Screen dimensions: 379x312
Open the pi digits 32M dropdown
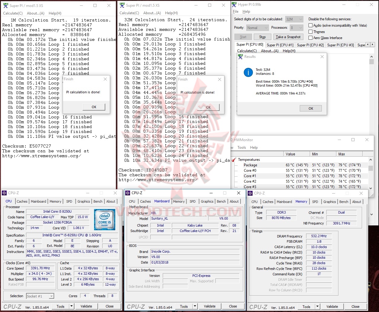[x=294, y=19]
